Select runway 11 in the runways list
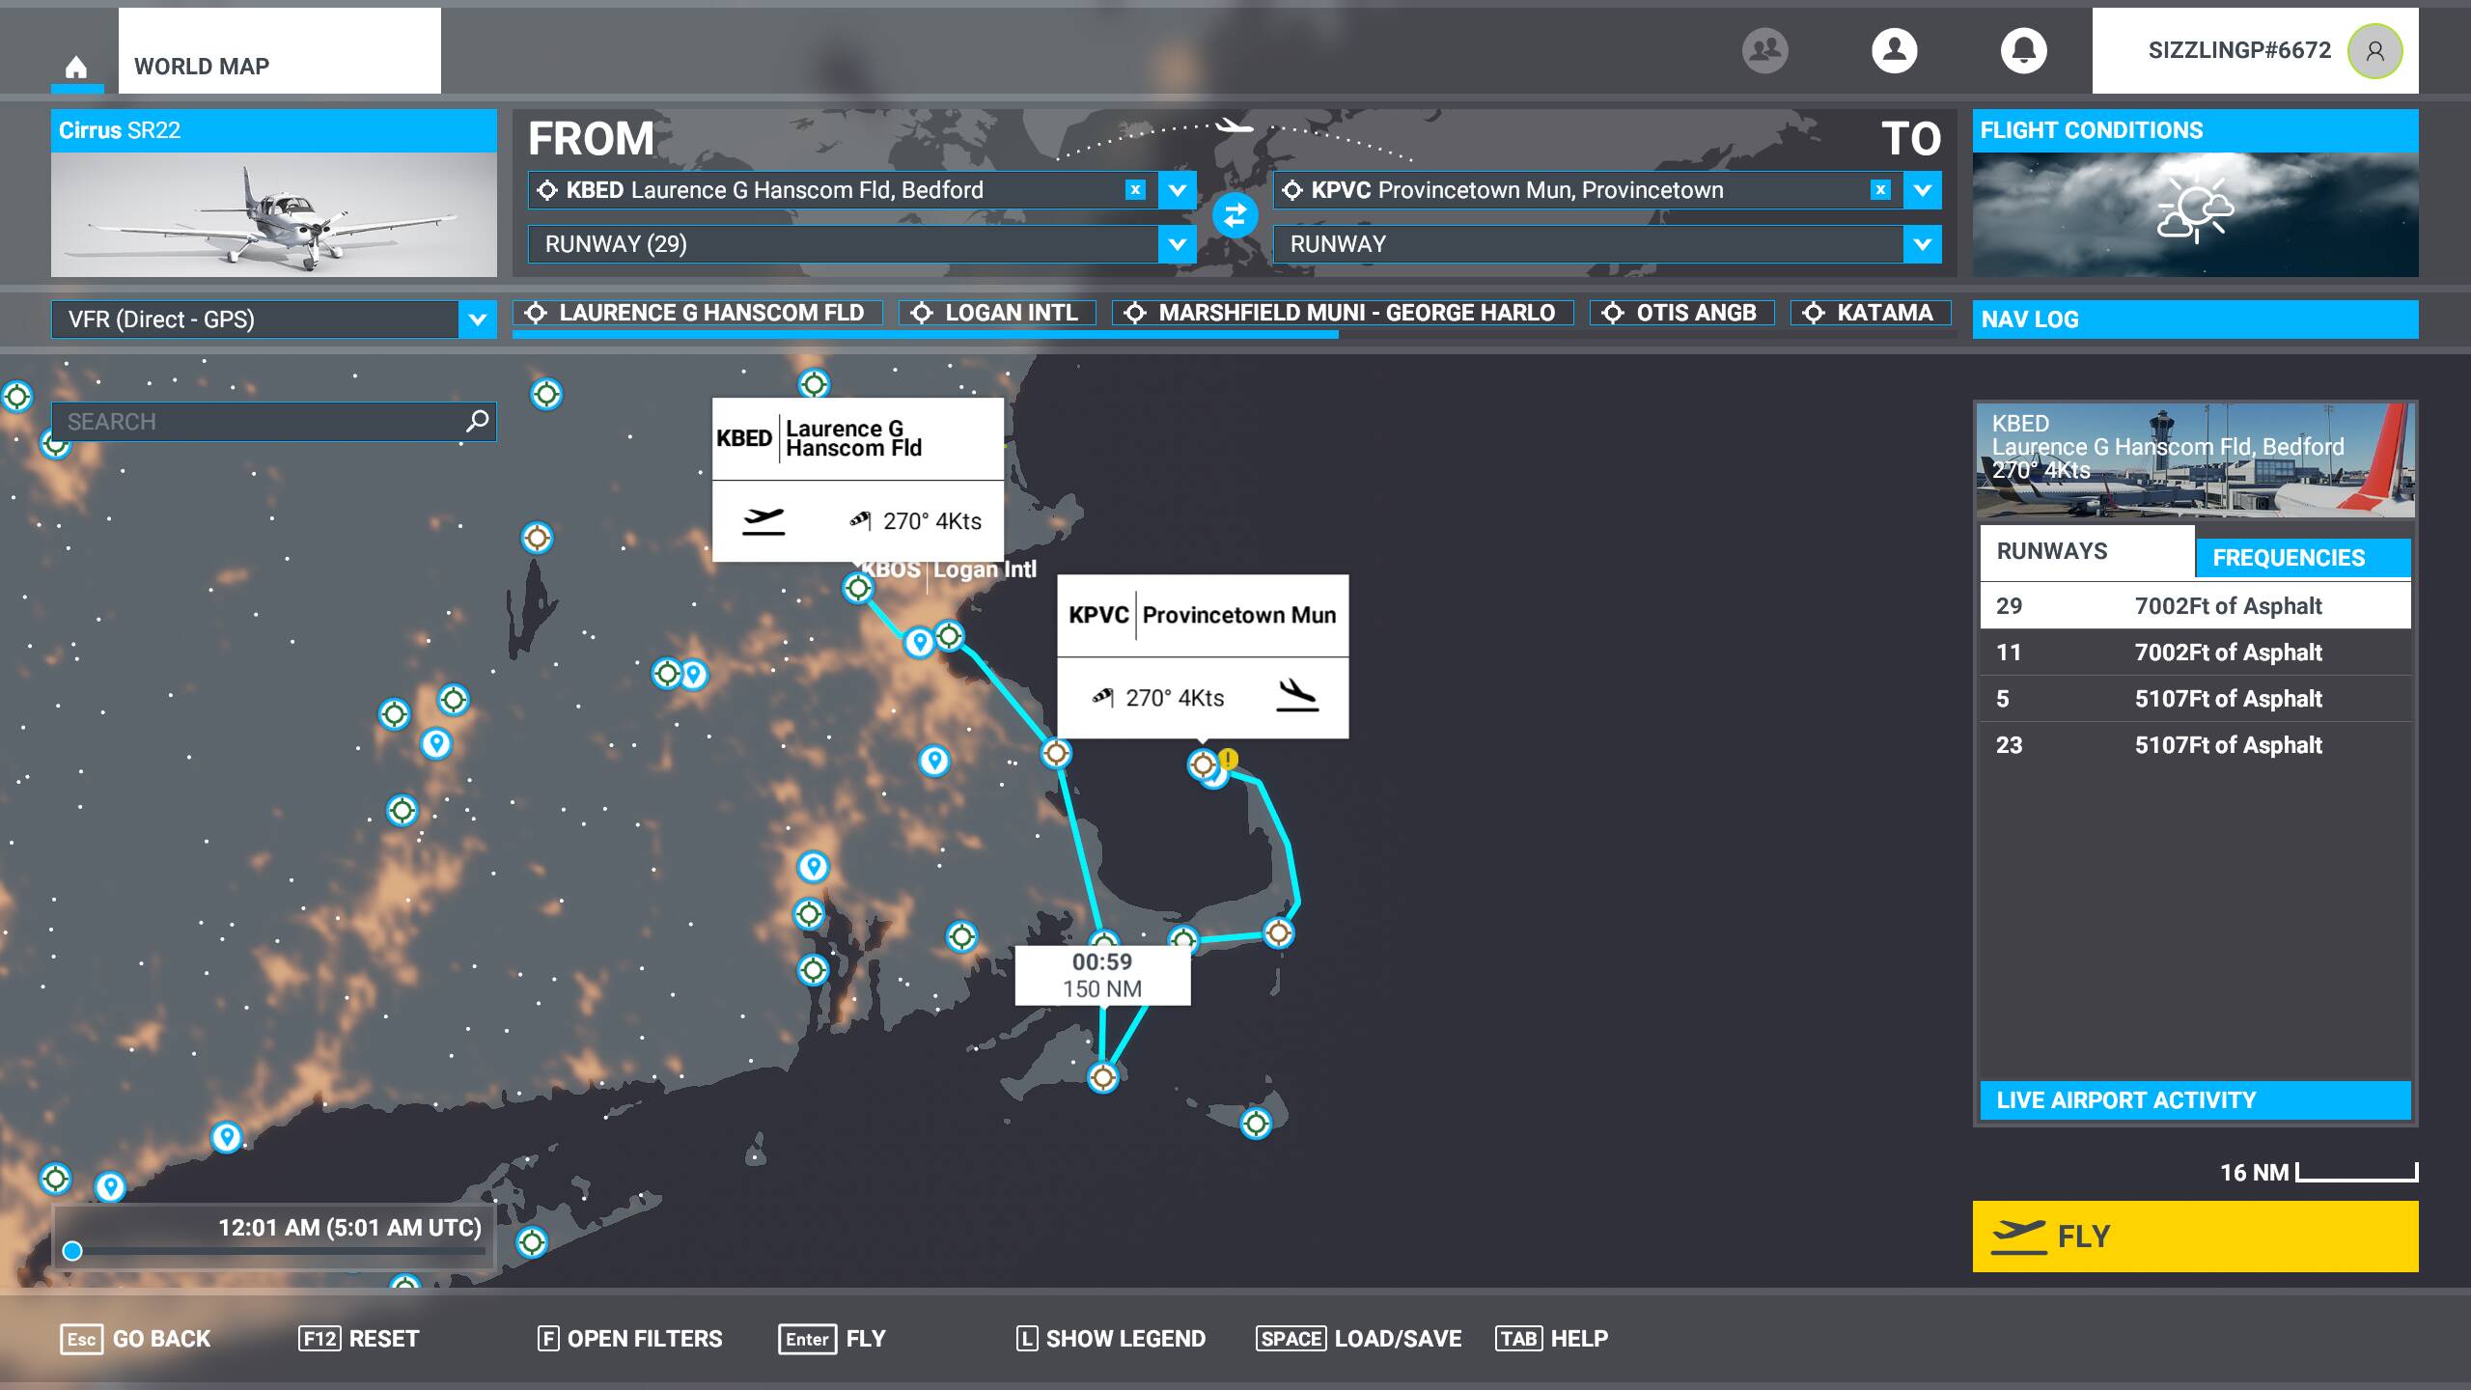The height and width of the screenshot is (1390, 2471). click(2194, 653)
